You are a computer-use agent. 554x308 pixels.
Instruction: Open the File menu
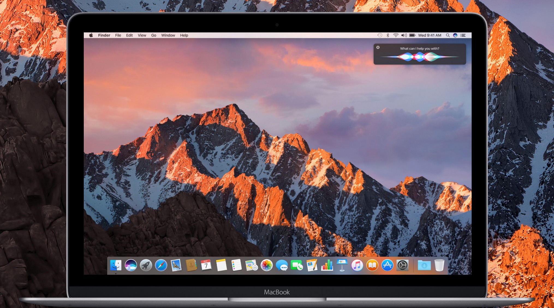118,35
